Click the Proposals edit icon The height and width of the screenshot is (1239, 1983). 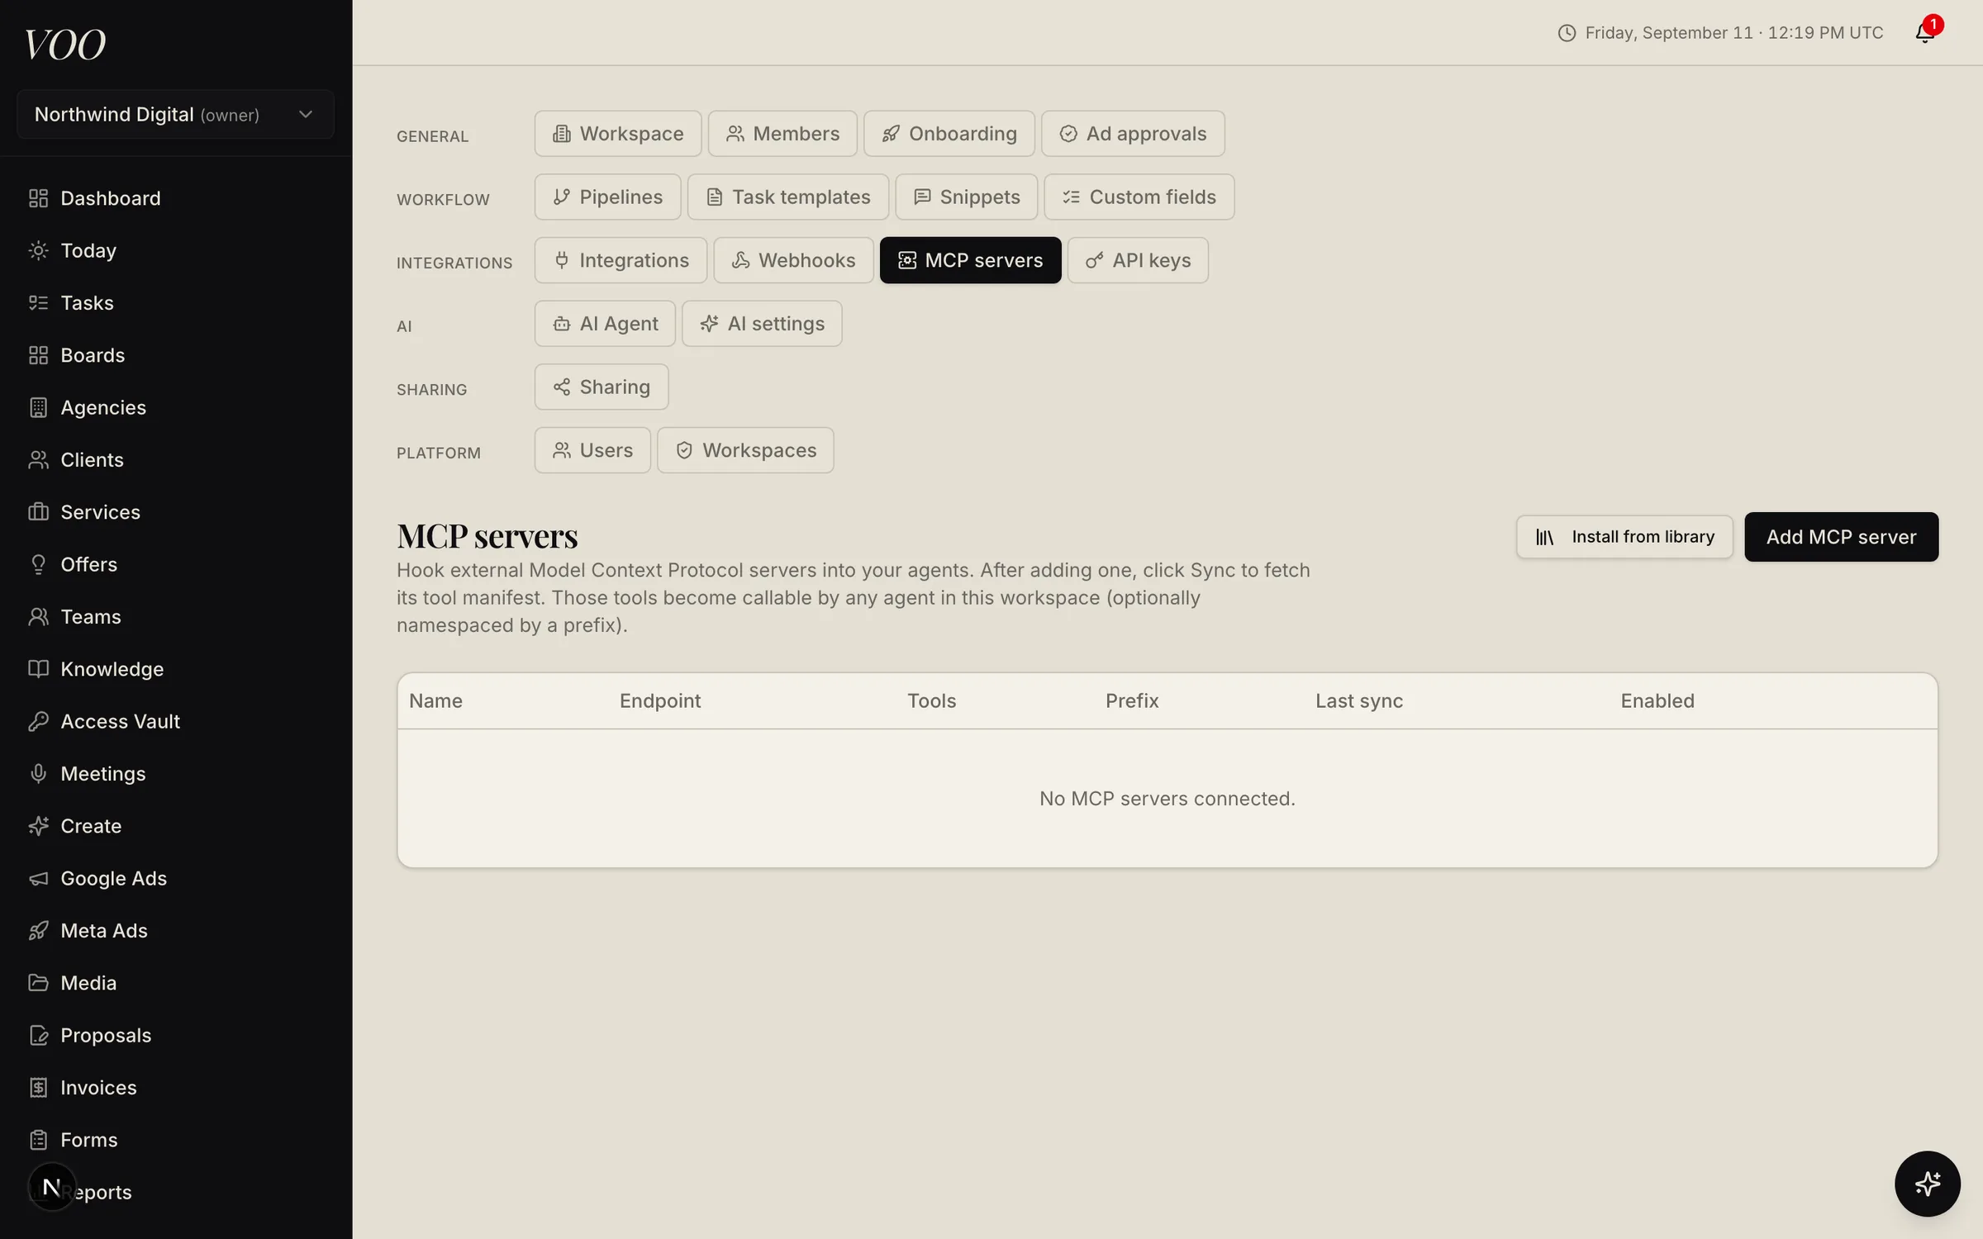point(38,1035)
